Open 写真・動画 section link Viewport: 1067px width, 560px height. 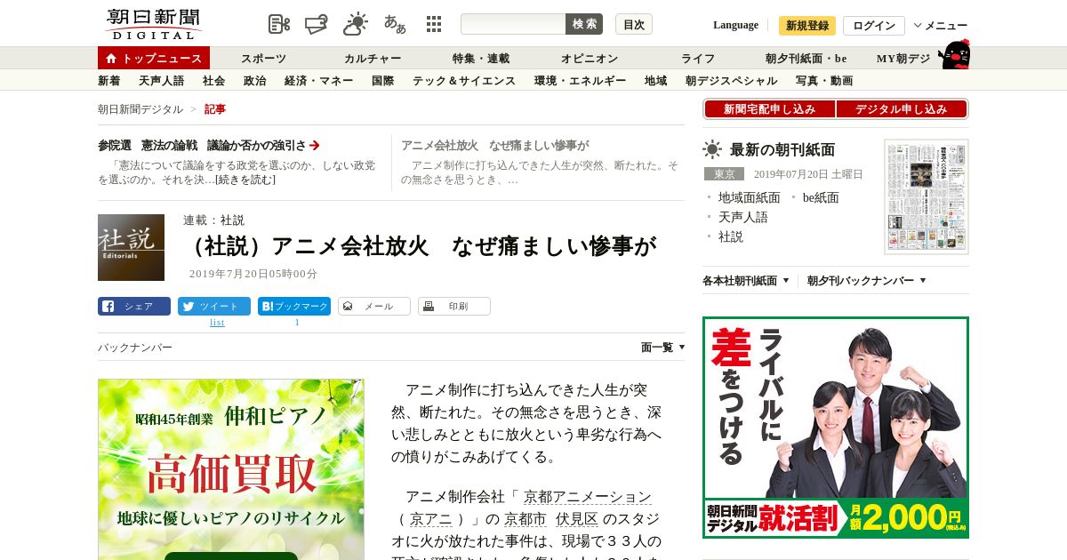824,81
